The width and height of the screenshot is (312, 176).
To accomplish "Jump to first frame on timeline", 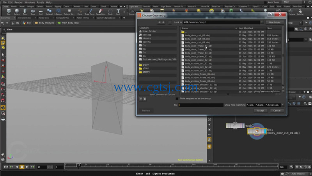I will point(6,167).
